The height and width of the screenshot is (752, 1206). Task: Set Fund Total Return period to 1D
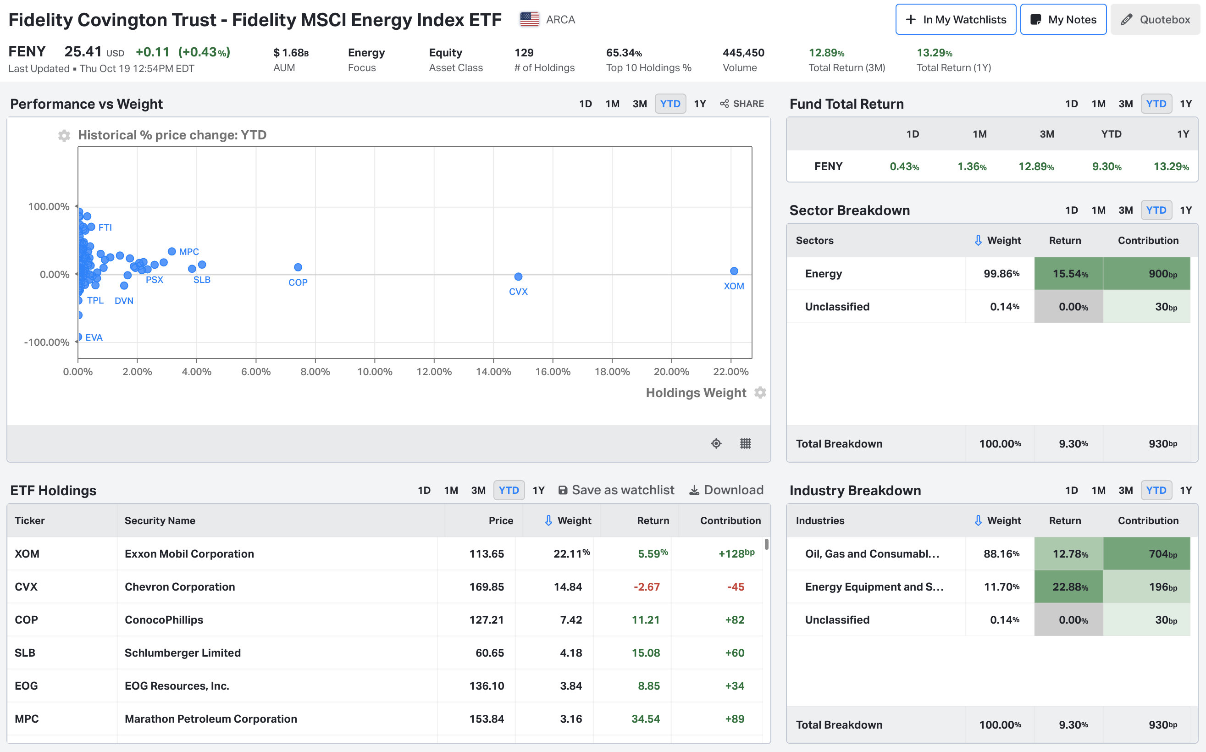click(x=1071, y=104)
